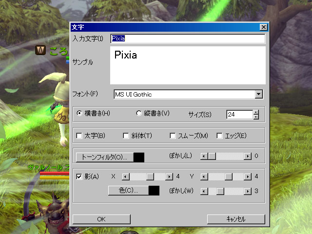Viewport: 312px width, 234px height.
Task: Click the サイズ value field showing 24
Action: point(239,115)
